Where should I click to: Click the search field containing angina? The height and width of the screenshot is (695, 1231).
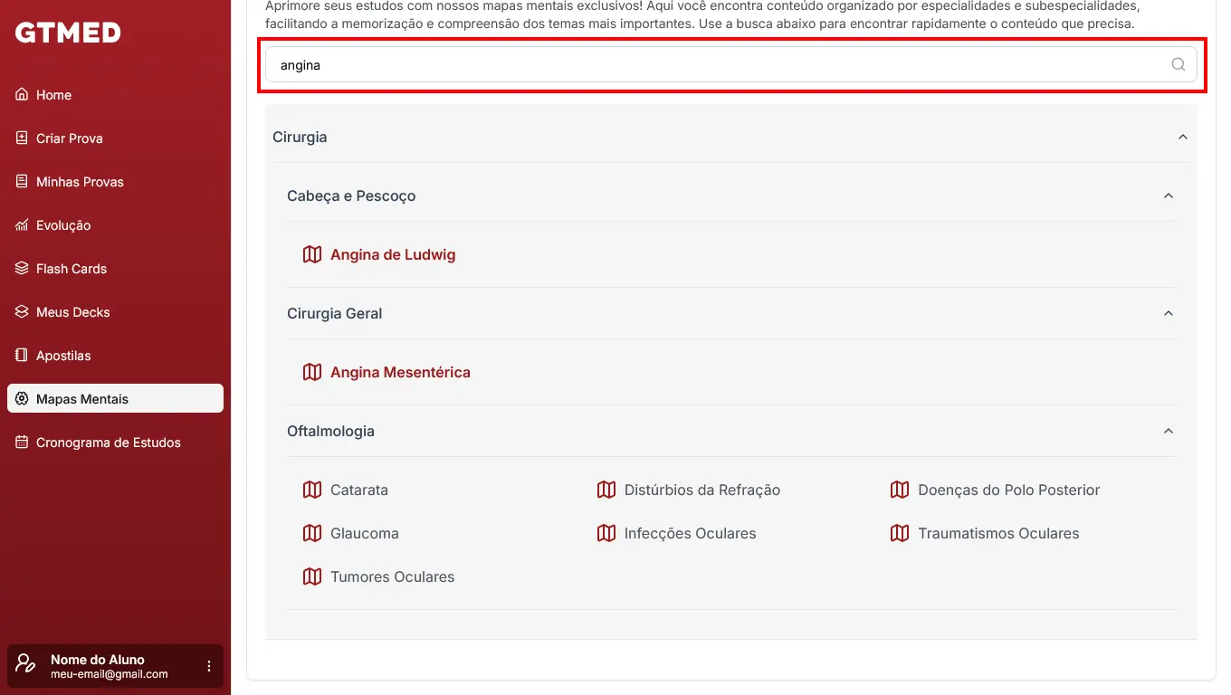[x=715, y=65]
